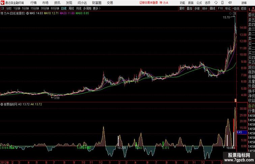
Task: Click the 自动 label in the side panel
Action: pos(251,106)
